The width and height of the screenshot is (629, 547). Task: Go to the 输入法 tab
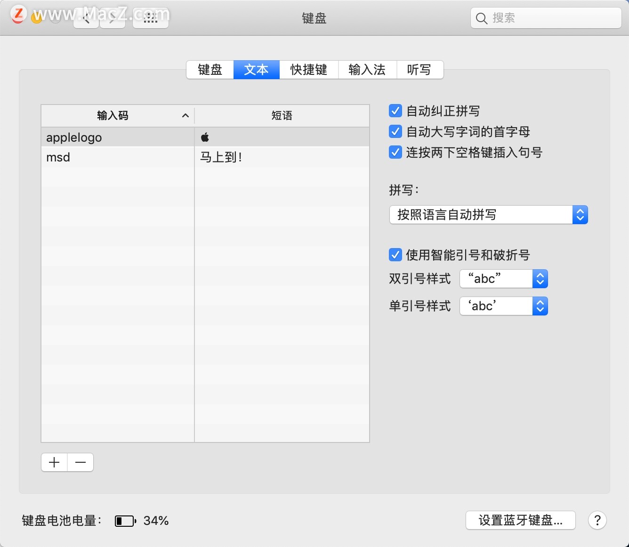(367, 70)
